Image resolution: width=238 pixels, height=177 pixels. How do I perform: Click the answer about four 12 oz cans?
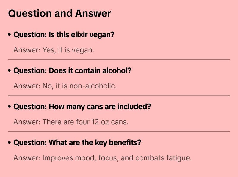(71, 122)
